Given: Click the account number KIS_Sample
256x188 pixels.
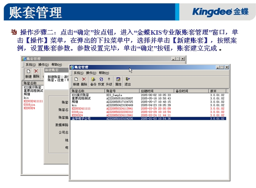Looking at the screenshot, I should [114, 95].
